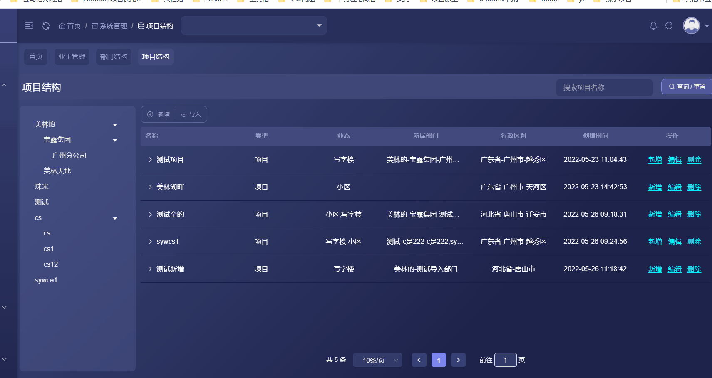Click the refresh icon near the avatar
The width and height of the screenshot is (712, 378).
pos(669,25)
